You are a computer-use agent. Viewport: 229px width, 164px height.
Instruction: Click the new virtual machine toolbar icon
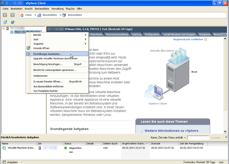coord(5,22)
